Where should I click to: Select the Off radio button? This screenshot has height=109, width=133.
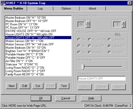81,46
